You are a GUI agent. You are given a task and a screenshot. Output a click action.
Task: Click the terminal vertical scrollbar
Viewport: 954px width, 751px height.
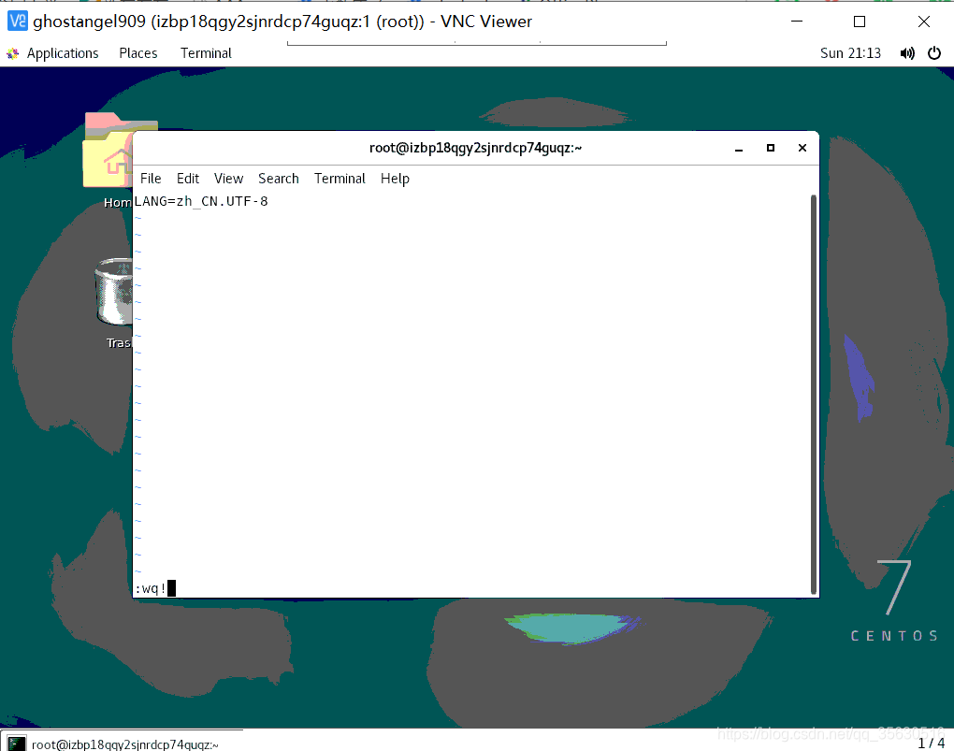(x=814, y=395)
